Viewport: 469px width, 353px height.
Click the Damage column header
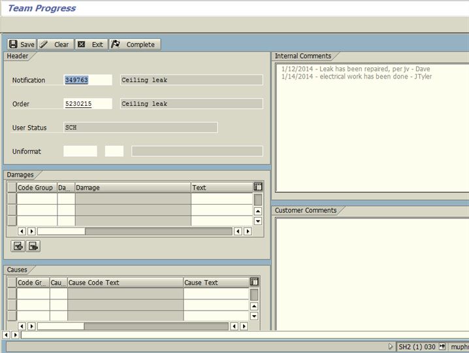(x=133, y=188)
